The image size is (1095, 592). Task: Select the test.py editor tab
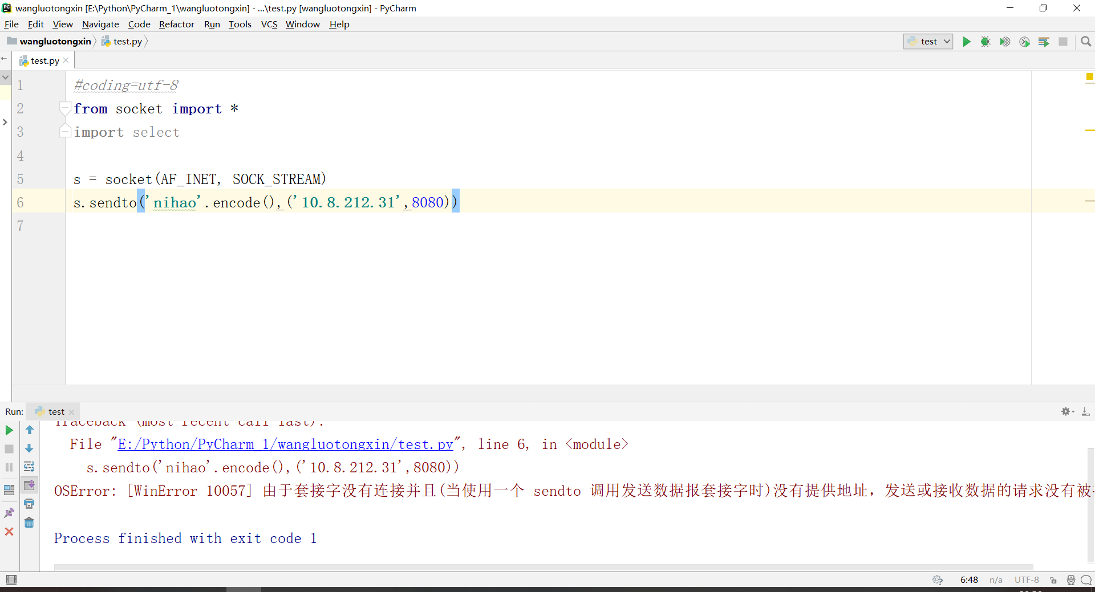point(44,60)
